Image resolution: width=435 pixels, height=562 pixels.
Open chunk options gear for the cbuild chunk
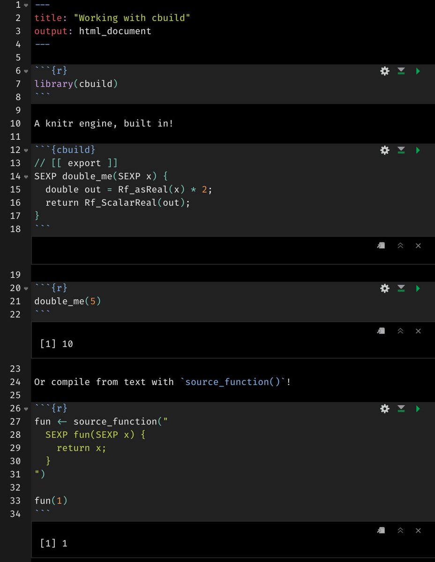[385, 150]
